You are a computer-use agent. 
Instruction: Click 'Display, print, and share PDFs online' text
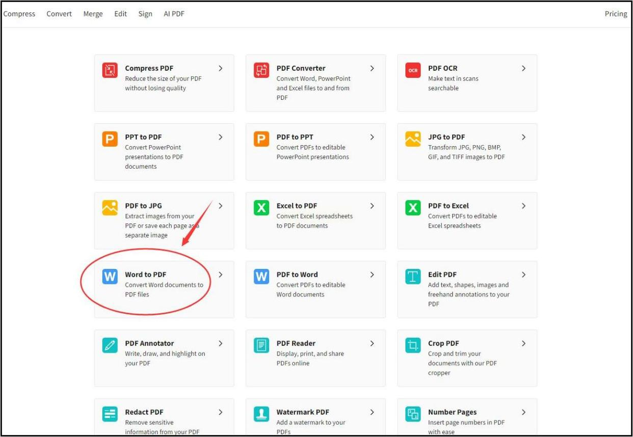[310, 359]
